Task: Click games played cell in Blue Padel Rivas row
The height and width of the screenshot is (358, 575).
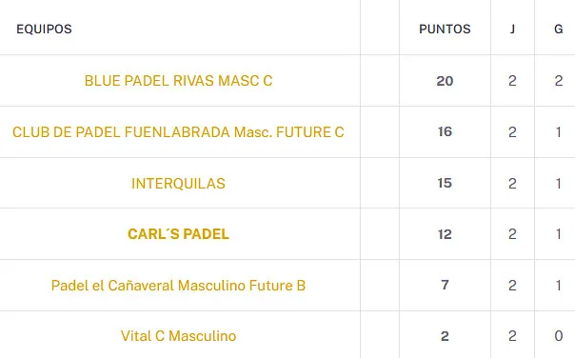Action: point(513,81)
